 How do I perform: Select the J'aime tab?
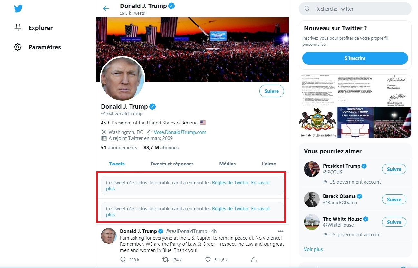(x=268, y=164)
